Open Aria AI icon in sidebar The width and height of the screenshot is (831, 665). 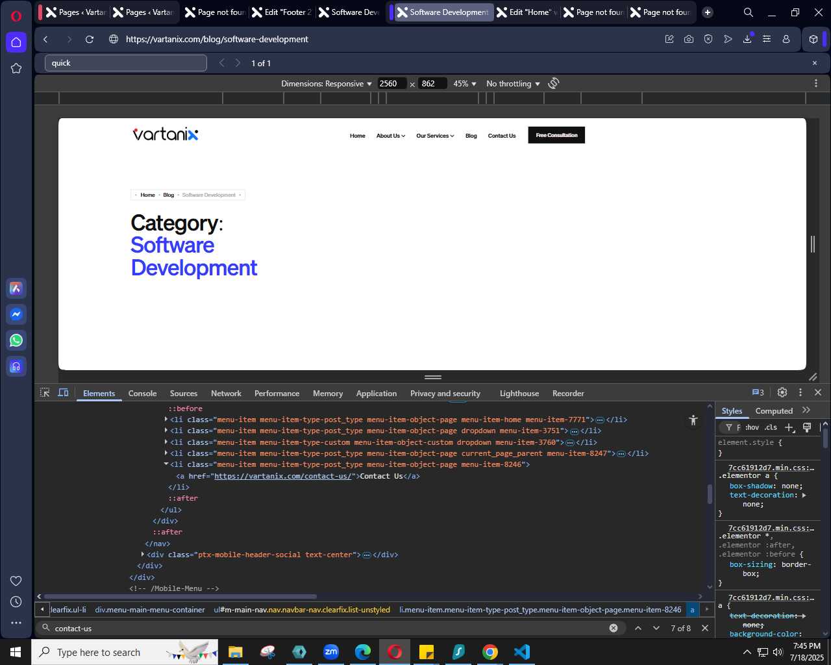pyautogui.click(x=16, y=288)
